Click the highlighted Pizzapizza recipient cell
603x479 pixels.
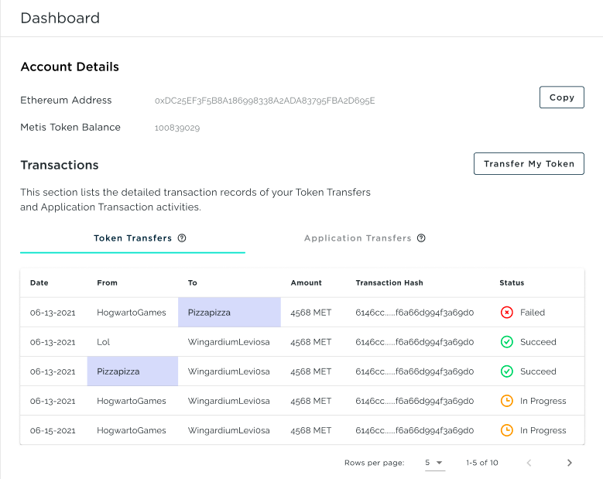click(x=229, y=313)
